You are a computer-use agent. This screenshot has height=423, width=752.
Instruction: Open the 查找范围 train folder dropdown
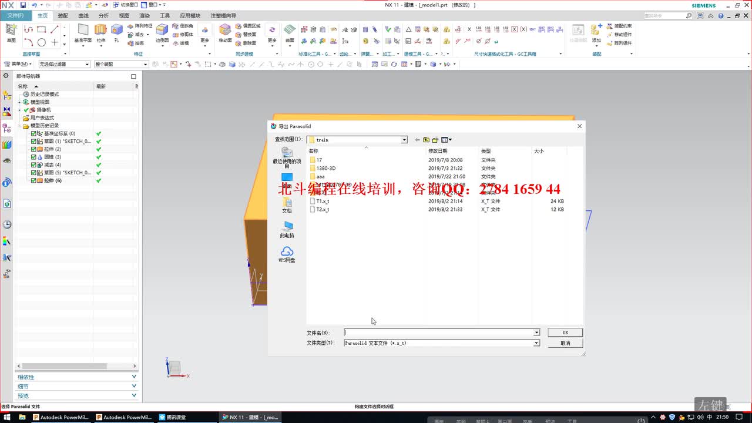[x=404, y=140]
